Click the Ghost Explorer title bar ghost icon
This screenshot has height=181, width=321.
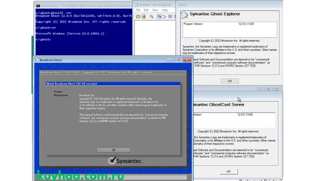pyautogui.click(x=137, y=5)
